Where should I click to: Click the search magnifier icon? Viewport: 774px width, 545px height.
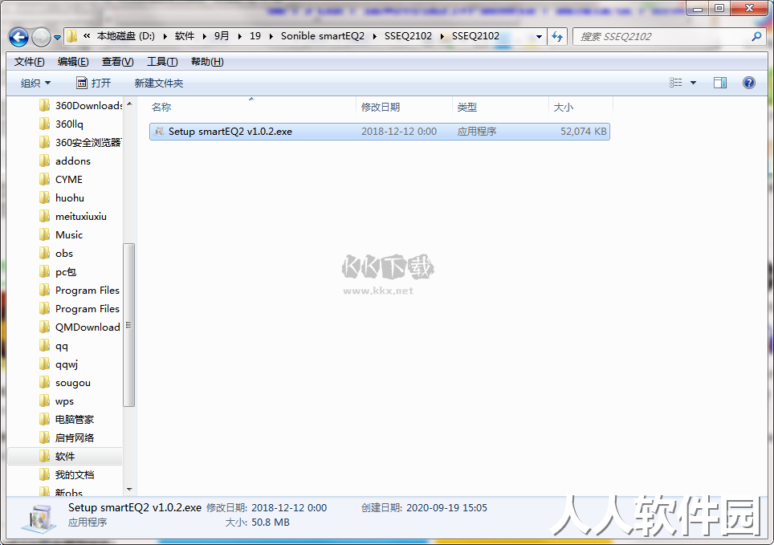coord(756,37)
